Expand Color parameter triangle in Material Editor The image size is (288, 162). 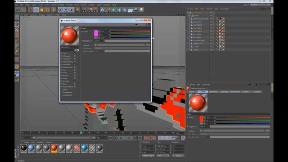[82, 31]
